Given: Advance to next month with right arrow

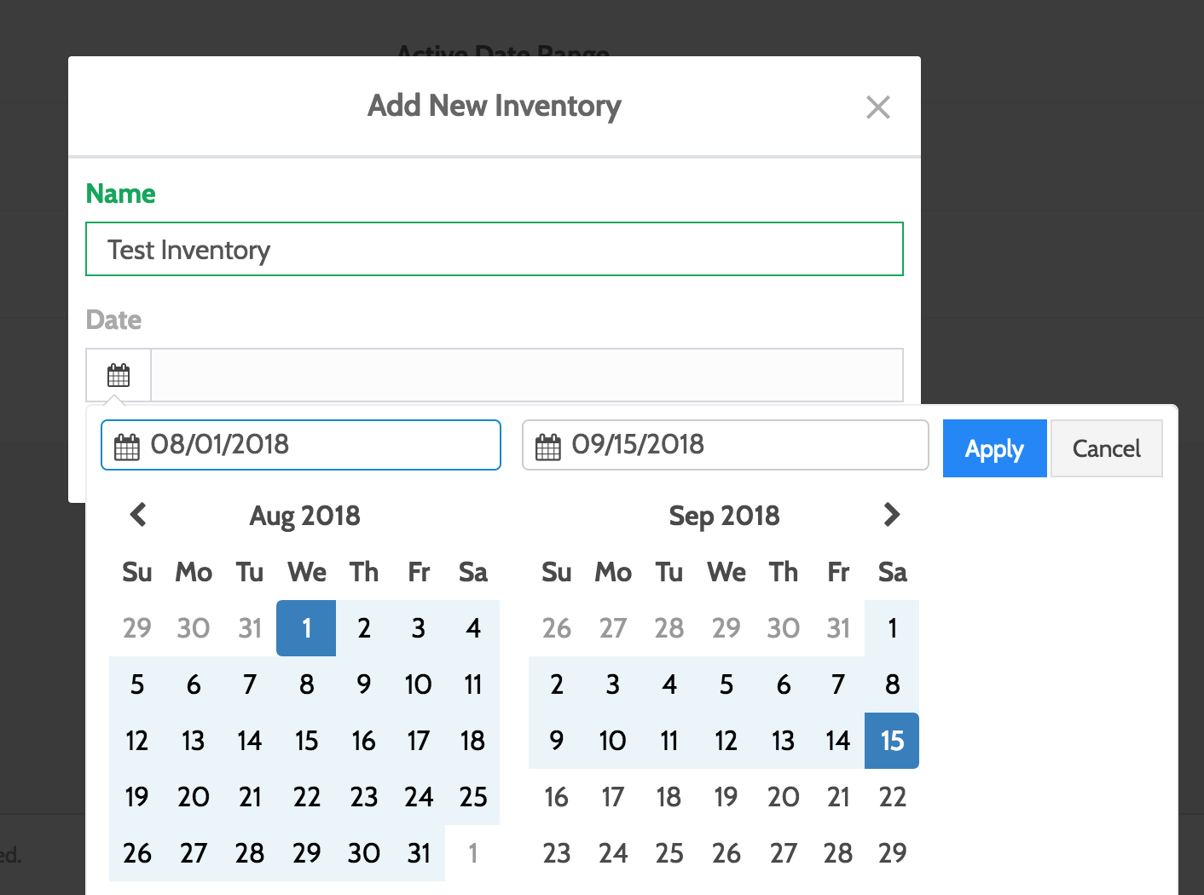Looking at the screenshot, I should pos(892,515).
